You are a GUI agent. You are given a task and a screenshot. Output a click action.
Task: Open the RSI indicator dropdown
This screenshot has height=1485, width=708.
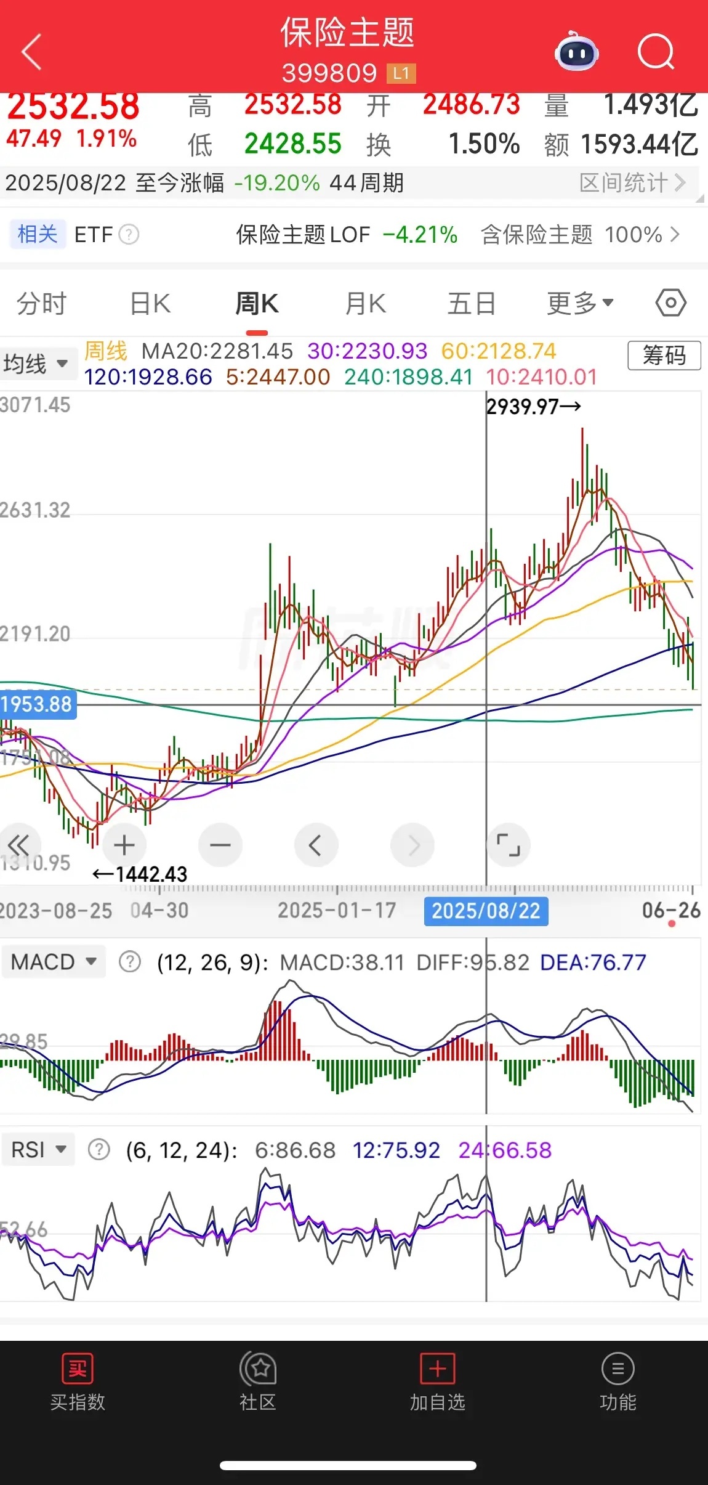[x=39, y=1150]
